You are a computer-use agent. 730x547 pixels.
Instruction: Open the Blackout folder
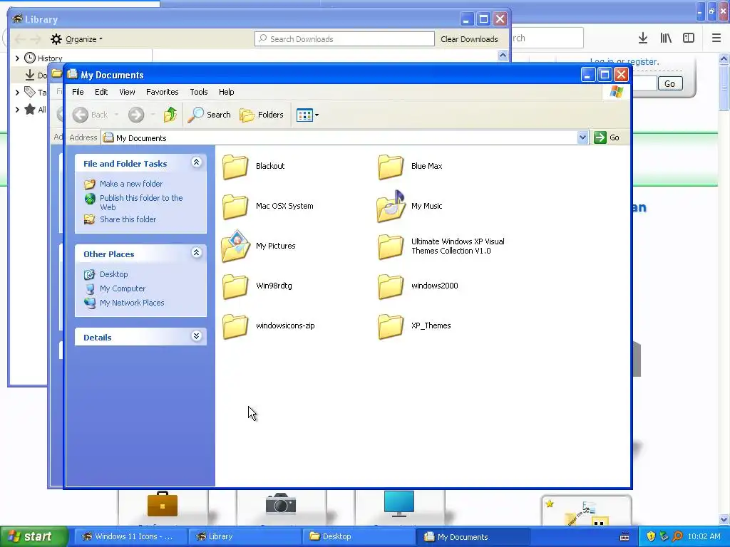(254, 166)
